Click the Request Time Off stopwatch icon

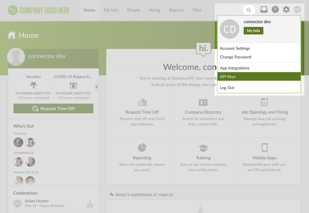(x=142, y=102)
